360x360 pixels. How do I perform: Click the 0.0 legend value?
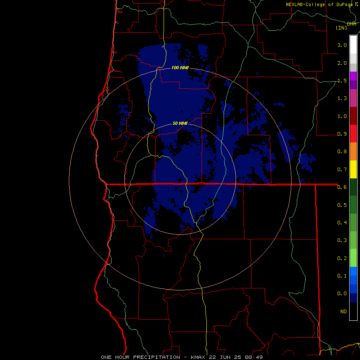pos(342,294)
